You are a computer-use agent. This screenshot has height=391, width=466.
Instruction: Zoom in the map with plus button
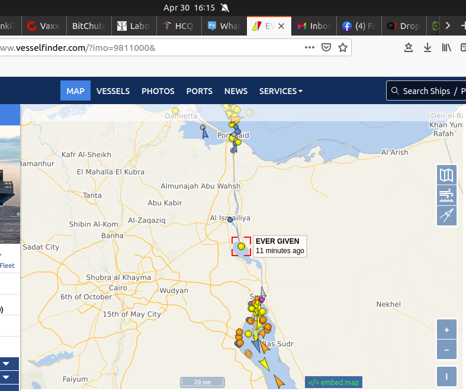(446, 329)
